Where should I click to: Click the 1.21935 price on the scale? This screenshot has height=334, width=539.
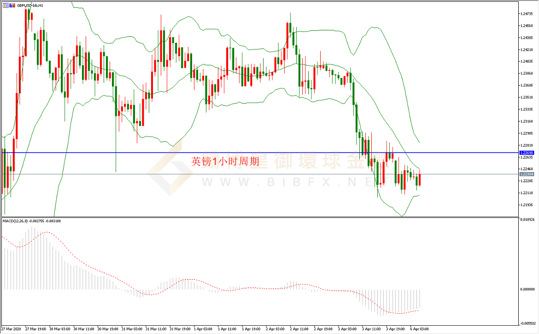526,205
